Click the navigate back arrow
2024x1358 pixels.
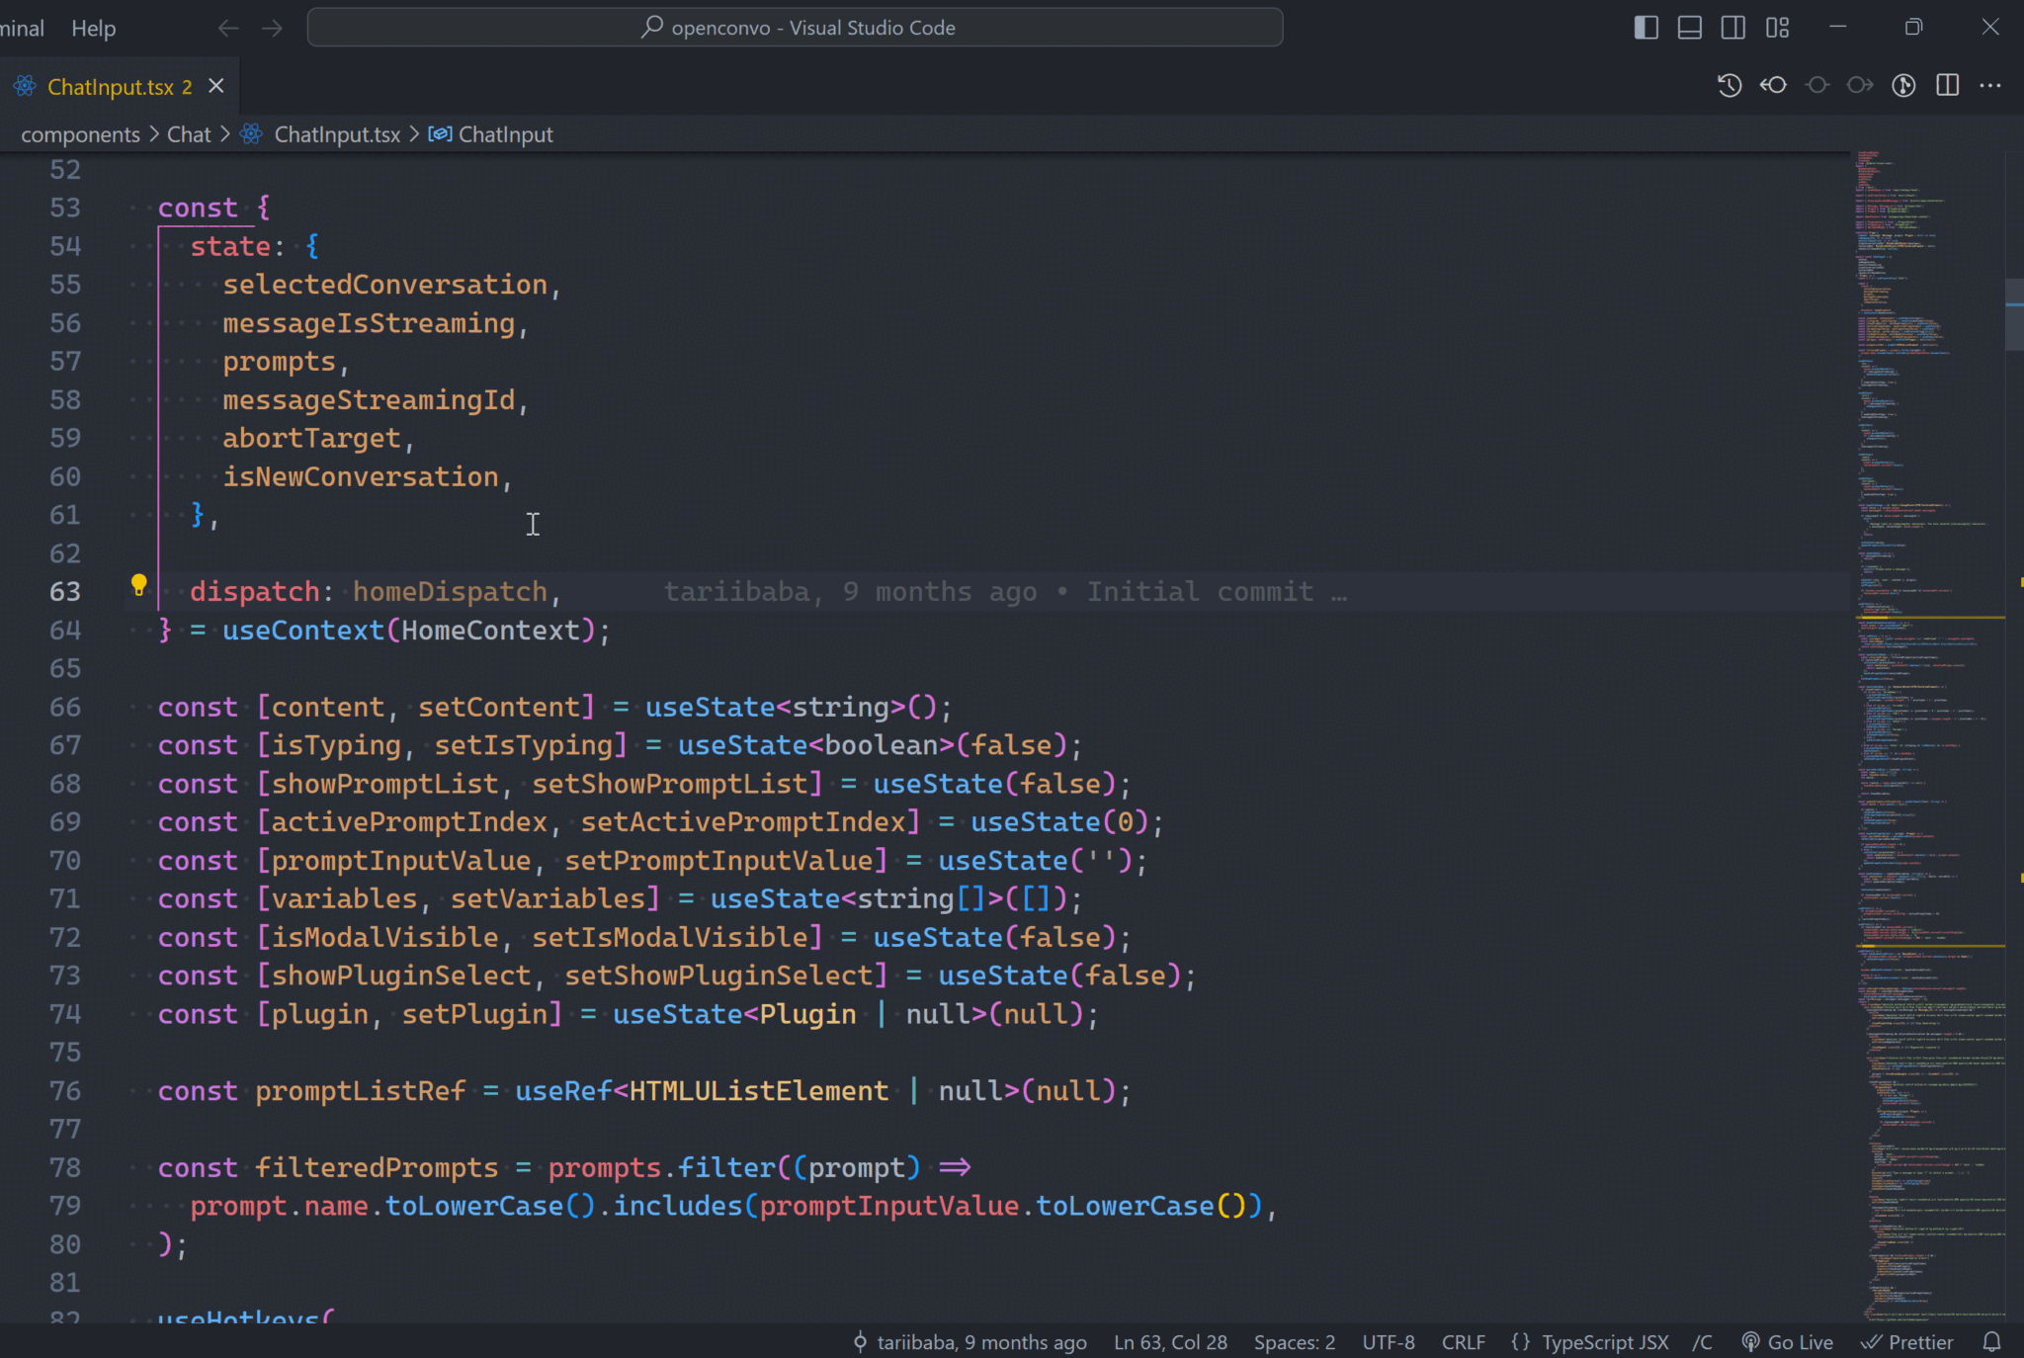click(228, 27)
